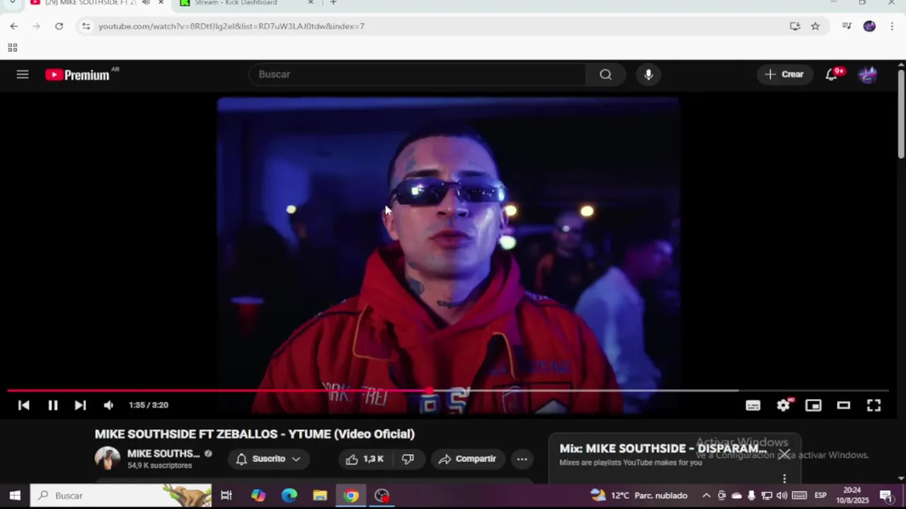The height and width of the screenshot is (509, 906).
Task: Switch to theater mode
Action: tap(844, 405)
